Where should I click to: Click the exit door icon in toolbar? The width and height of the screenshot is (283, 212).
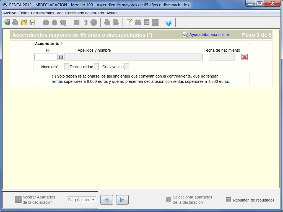coord(7,23)
